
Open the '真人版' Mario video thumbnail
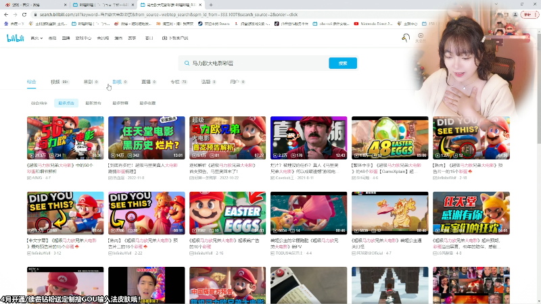click(x=309, y=138)
